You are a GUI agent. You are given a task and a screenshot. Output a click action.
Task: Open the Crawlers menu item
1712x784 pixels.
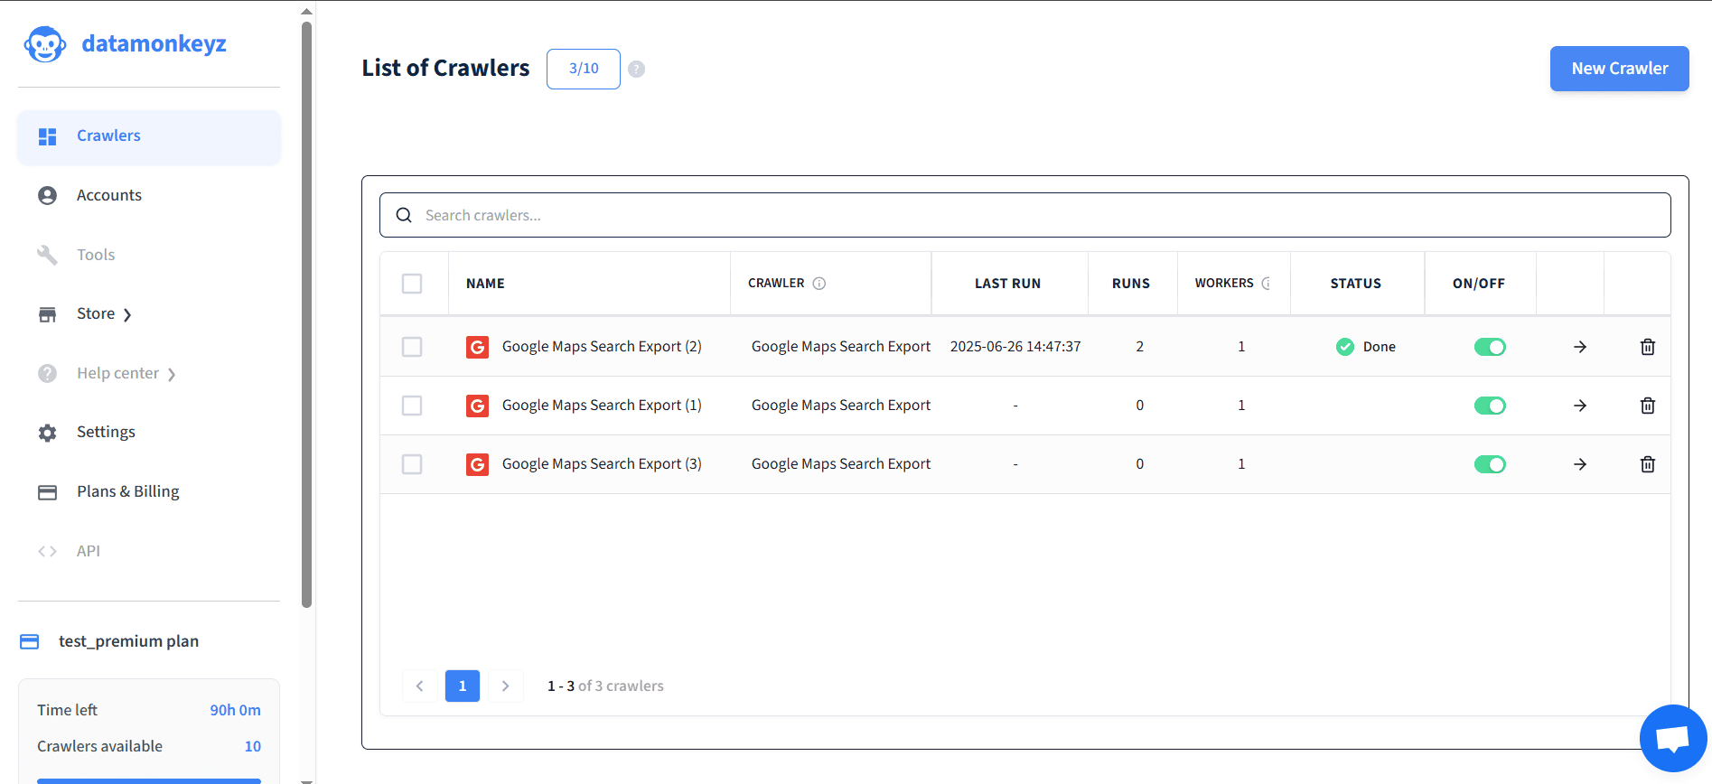tap(149, 136)
